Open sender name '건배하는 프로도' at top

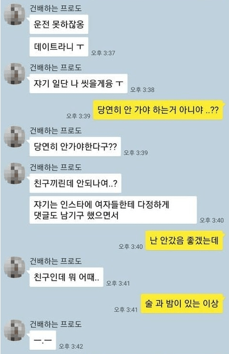[x=56, y=8]
